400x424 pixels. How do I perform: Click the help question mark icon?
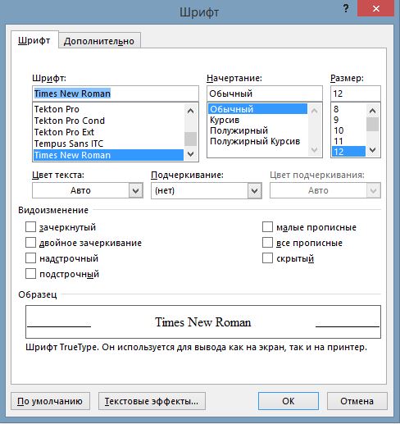[346, 8]
